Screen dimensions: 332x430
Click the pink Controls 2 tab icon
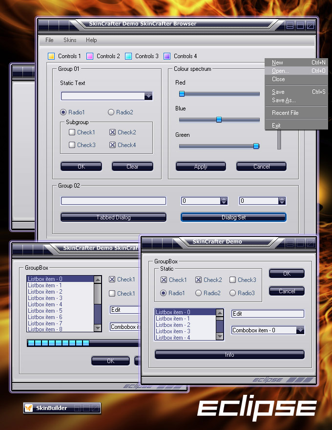[x=90, y=56]
